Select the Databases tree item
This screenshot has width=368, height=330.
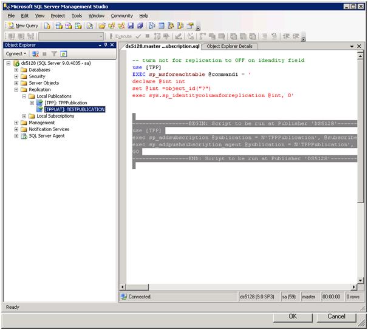click(x=39, y=70)
